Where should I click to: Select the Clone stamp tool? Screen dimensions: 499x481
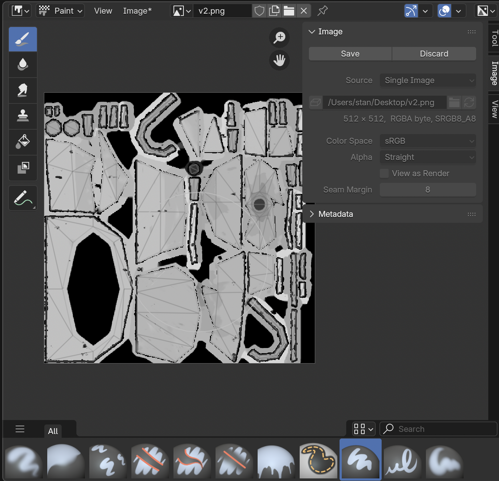pyautogui.click(x=23, y=116)
